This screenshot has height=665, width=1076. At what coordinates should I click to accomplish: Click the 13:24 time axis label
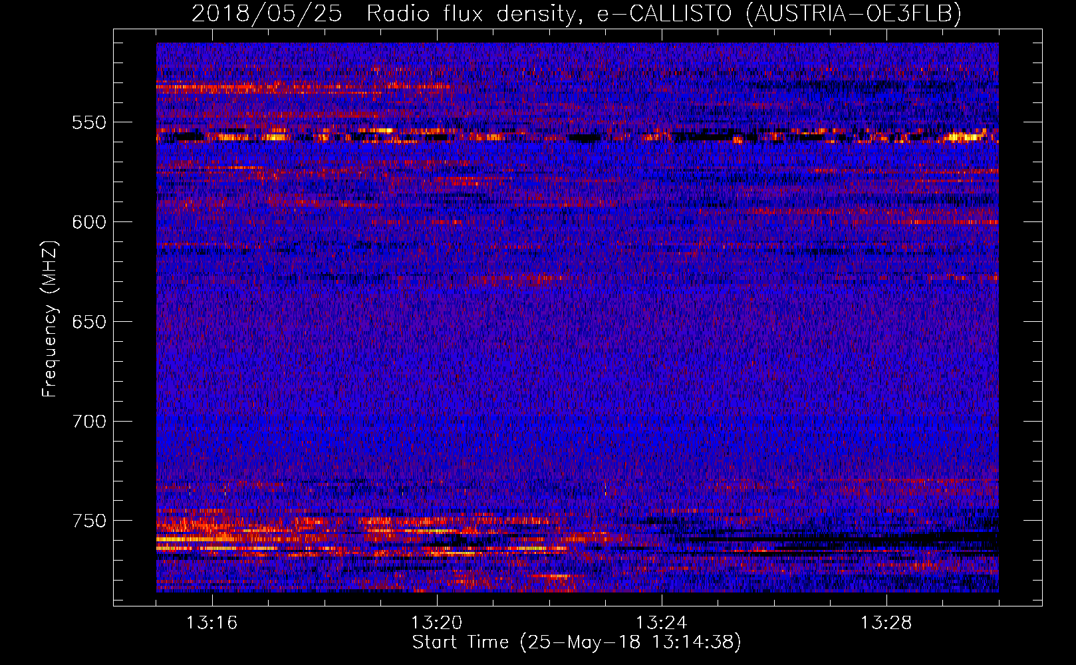[x=662, y=623]
